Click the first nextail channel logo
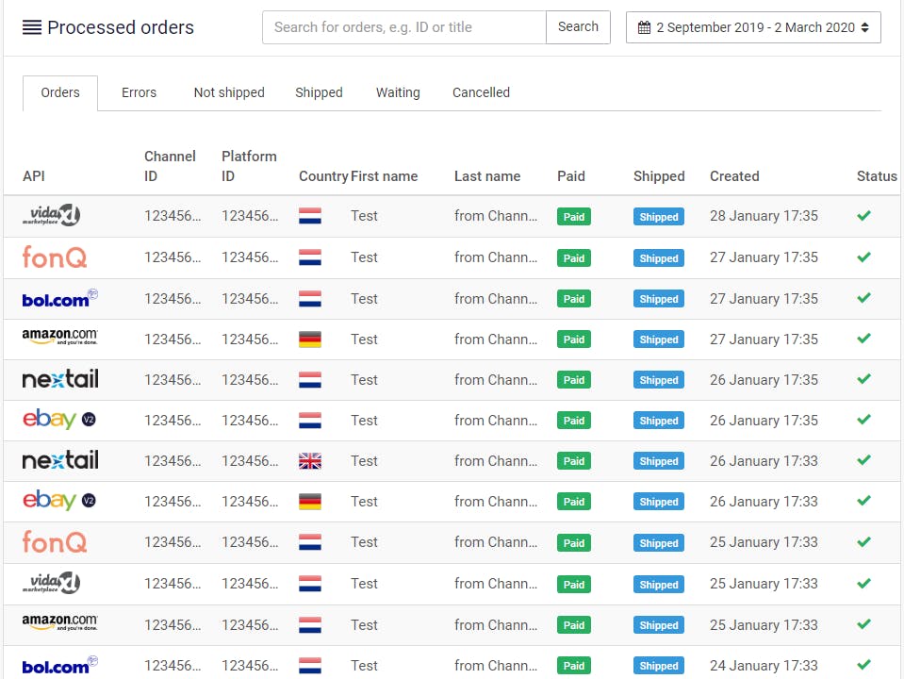Image resolution: width=904 pixels, height=679 pixels. click(60, 379)
